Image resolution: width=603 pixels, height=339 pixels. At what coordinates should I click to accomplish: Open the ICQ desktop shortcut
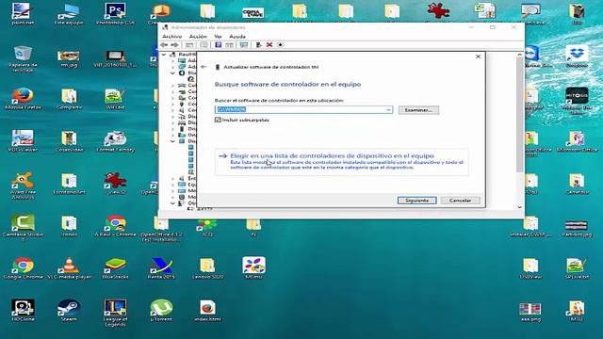tap(207, 228)
